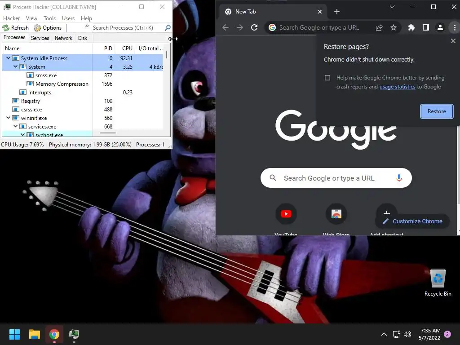This screenshot has height=345, width=460.
Task: Open the clock showing 7:35 AM
Action: (x=430, y=334)
